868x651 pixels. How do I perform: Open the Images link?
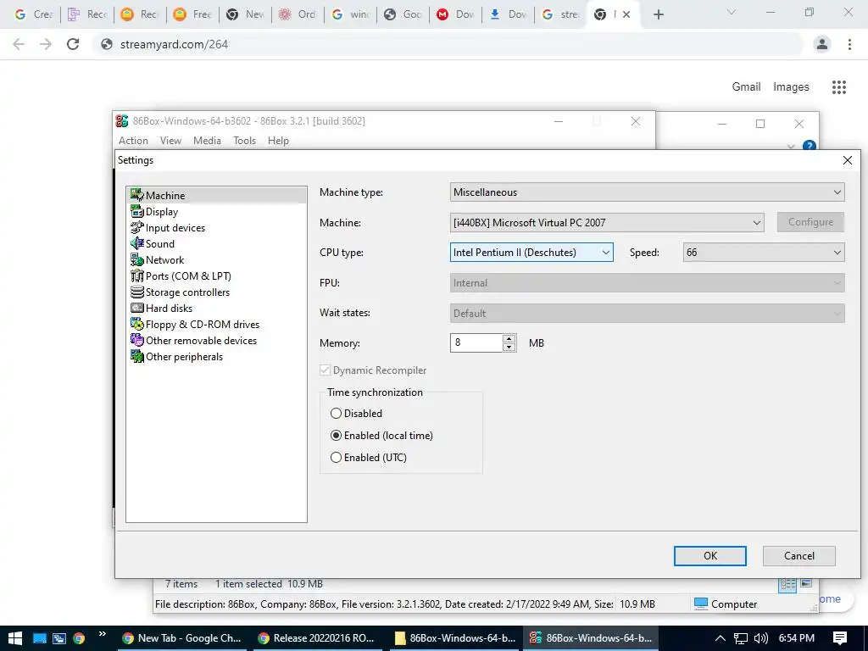coord(791,87)
